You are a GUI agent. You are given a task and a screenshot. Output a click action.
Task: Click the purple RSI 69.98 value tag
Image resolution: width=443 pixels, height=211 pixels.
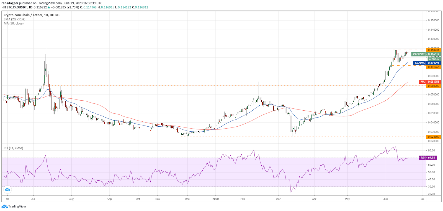tap(428, 158)
